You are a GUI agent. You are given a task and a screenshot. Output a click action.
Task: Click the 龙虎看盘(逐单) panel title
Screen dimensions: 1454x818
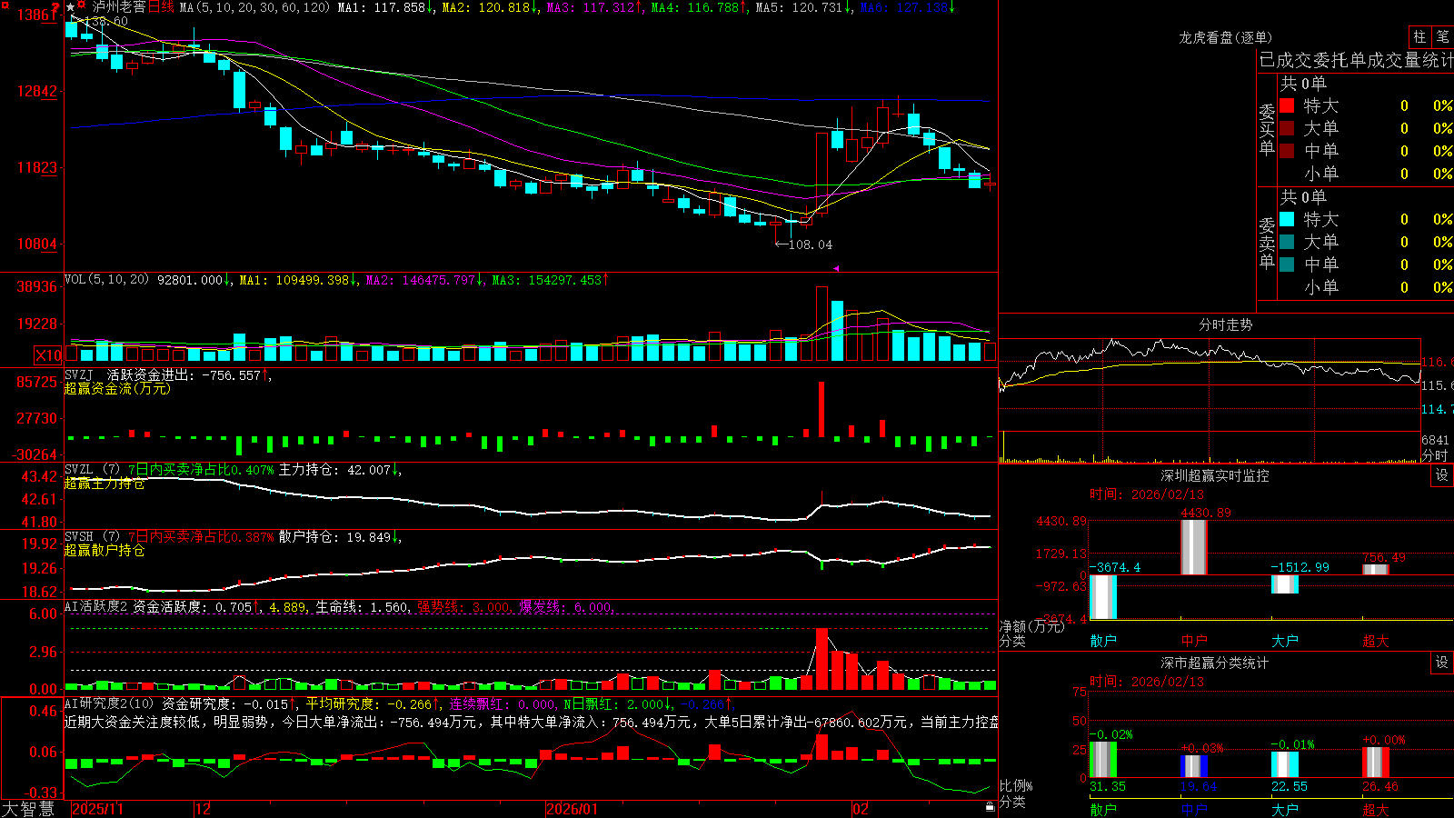pyautogui.click(x=1225, y=37)
